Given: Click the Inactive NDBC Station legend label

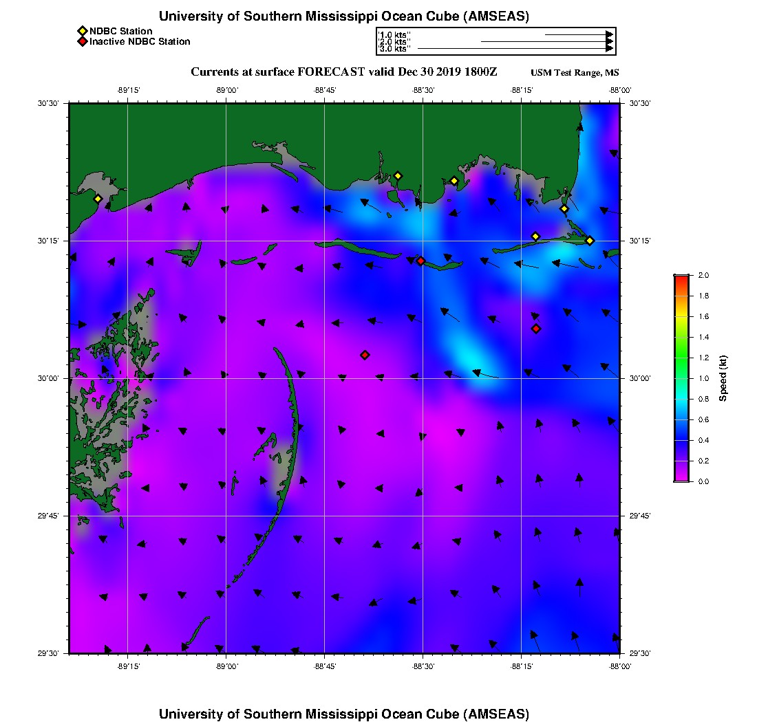Looking at the screenshot, I should (140, 41).
